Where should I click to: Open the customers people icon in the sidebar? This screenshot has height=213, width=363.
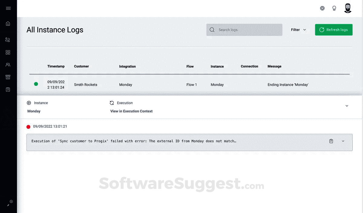(8, 65)
